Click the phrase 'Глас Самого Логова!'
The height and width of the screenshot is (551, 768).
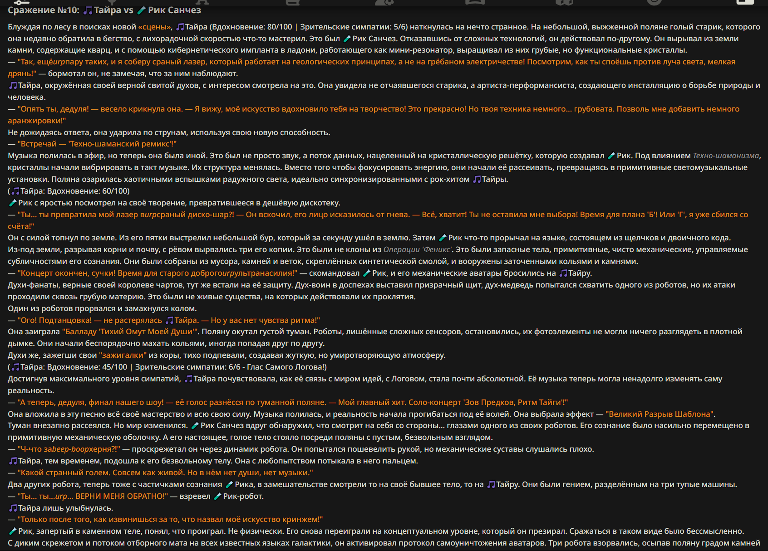pyautogui.click(x=285, y=367)
